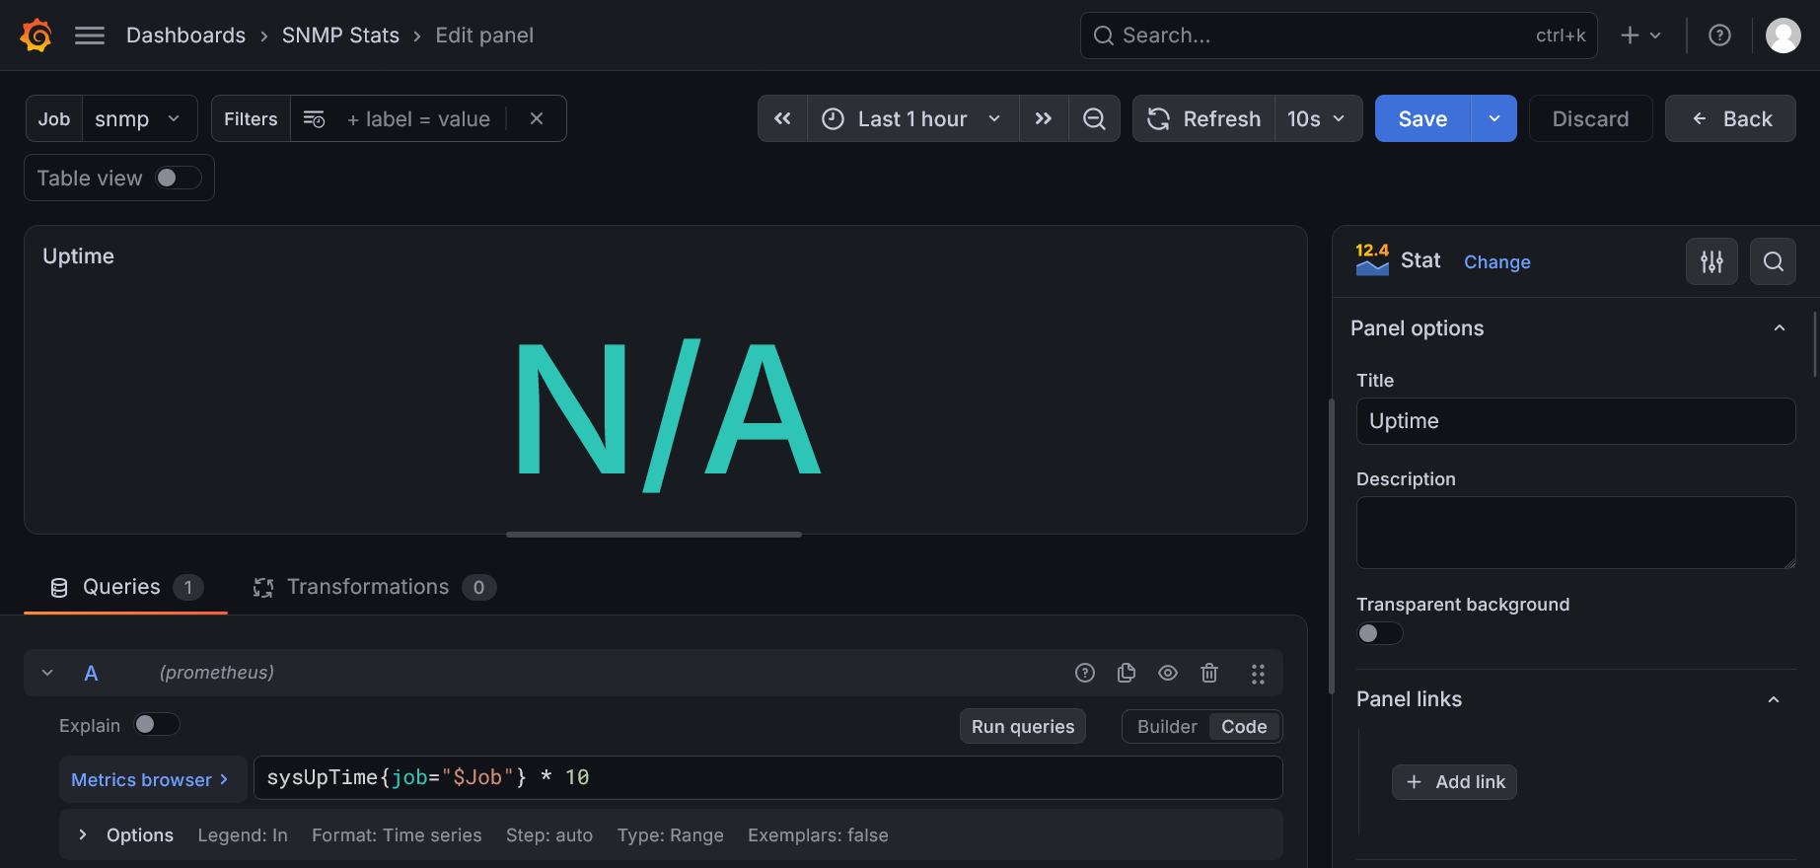
Task: Hide query A response with eye icon
Action: coord(1168,673)
